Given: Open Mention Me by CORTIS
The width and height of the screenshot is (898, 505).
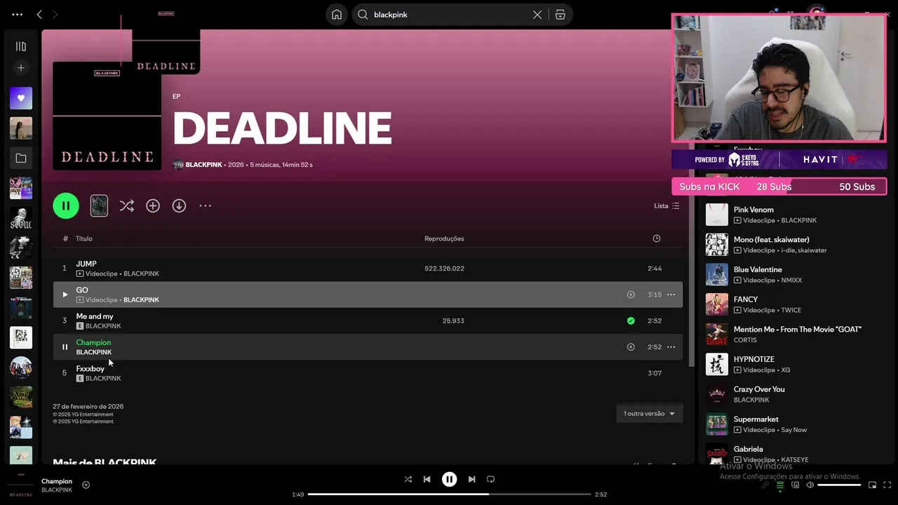Looking at the screenshot, I should (793, 335).
